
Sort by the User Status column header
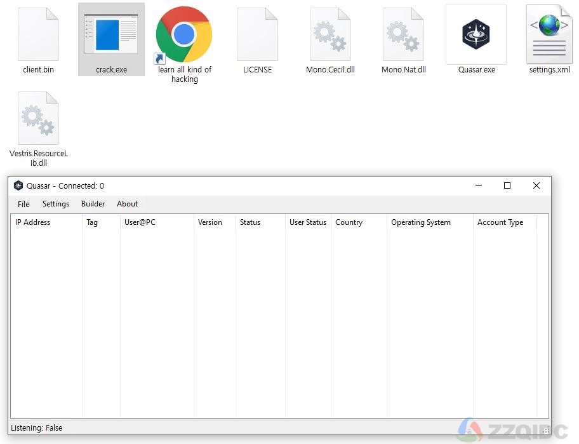(308, 222)
